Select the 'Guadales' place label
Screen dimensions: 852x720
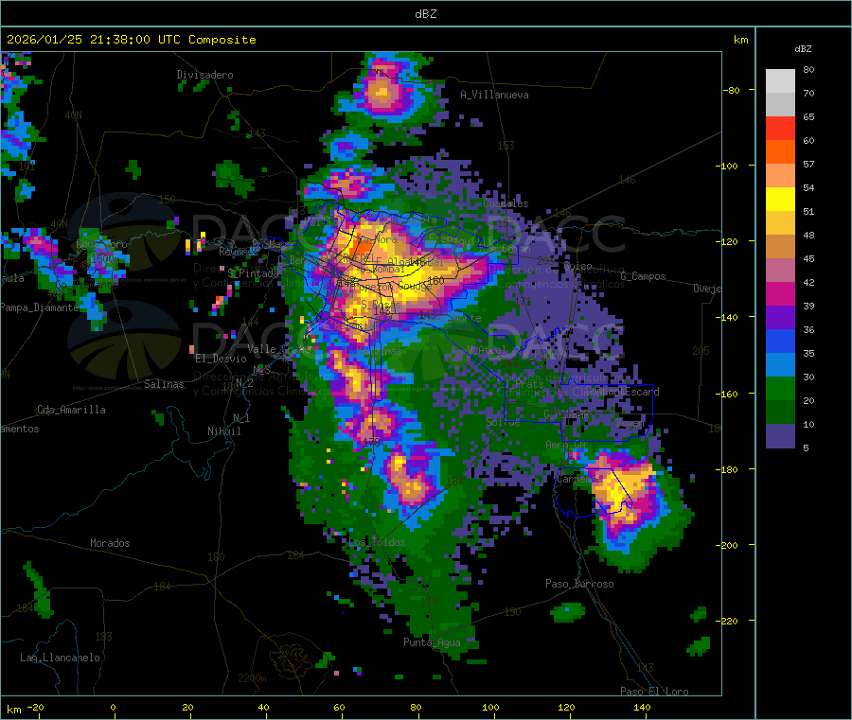point(506,203)
